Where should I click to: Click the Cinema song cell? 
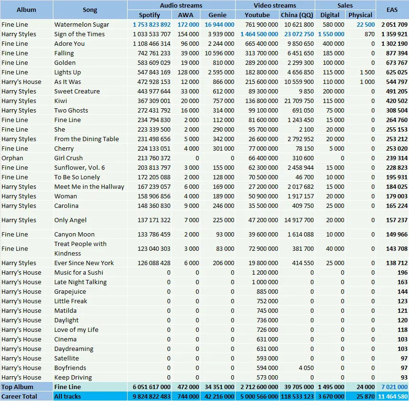[x=90, y=339]
